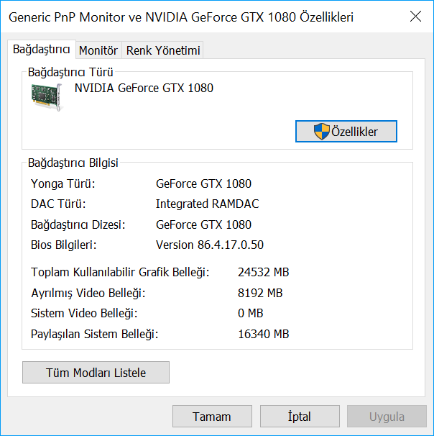Click the Bağdaştırıcı Dizesi value GeForce GTX 1080

[203, 224]
